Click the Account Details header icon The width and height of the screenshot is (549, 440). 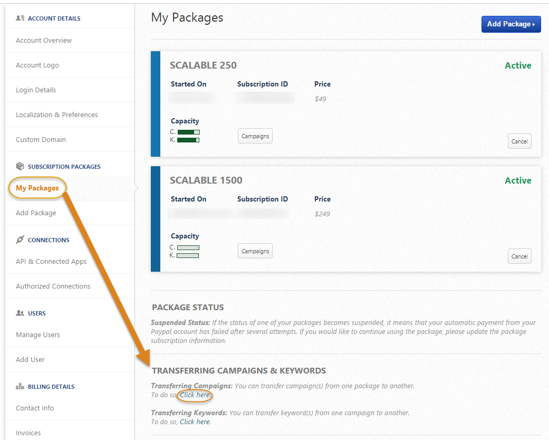click(x=20, y=18)
